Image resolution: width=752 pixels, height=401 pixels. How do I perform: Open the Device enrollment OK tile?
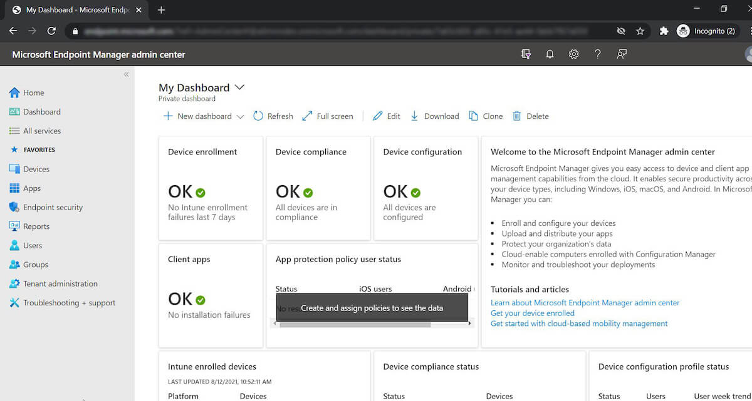point(211,188)
